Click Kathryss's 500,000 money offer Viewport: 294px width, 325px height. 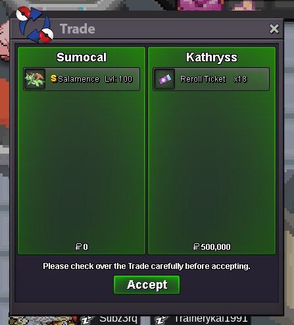coord(212,247)
